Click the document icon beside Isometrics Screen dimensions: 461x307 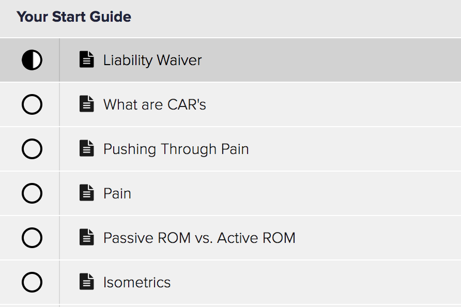tap(87, 282)
